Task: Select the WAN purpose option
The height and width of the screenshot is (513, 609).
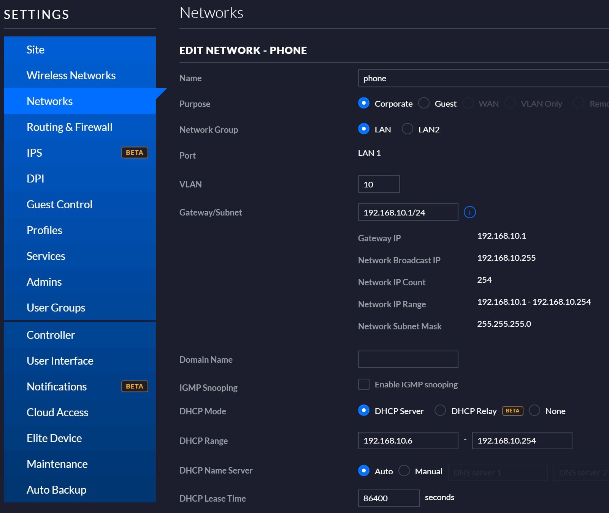Action: coord(468,103)
